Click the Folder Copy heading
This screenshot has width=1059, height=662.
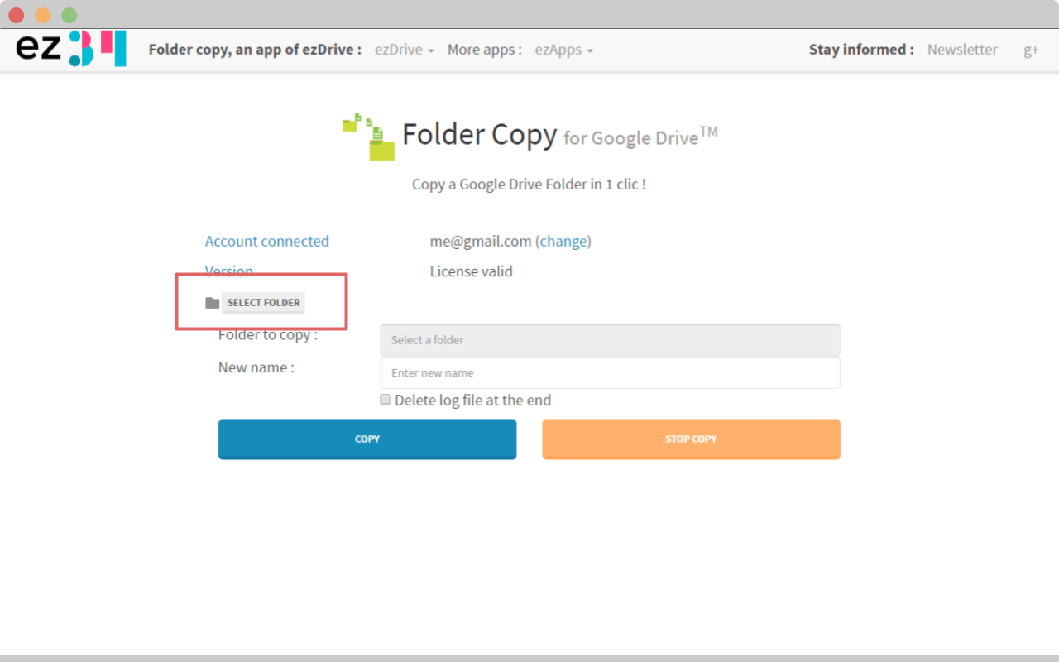pos(479,133)
